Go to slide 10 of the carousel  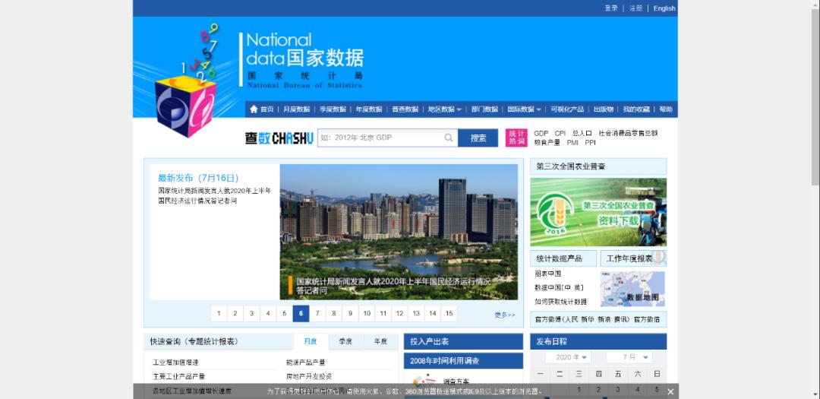coord(367,314)
